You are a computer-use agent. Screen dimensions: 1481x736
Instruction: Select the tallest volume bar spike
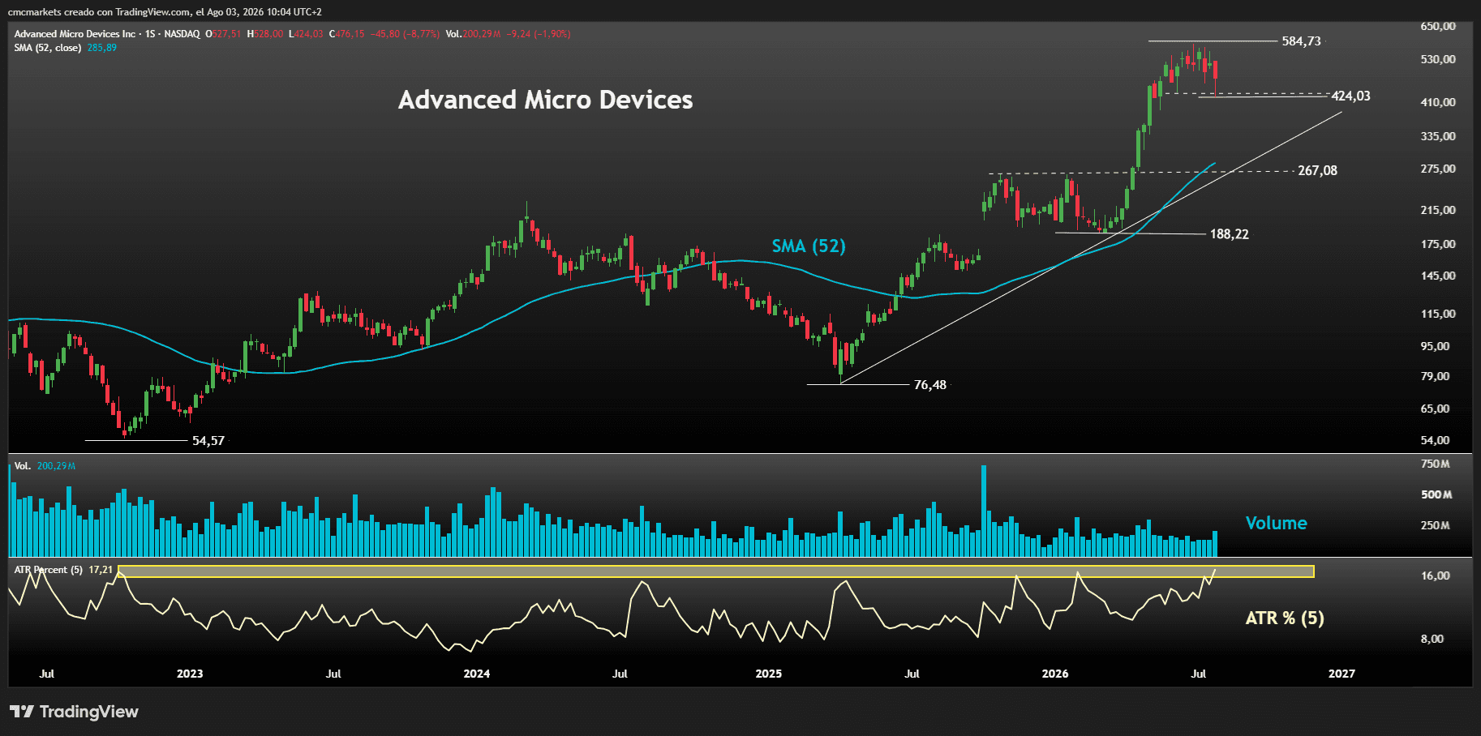pos(984,511)
